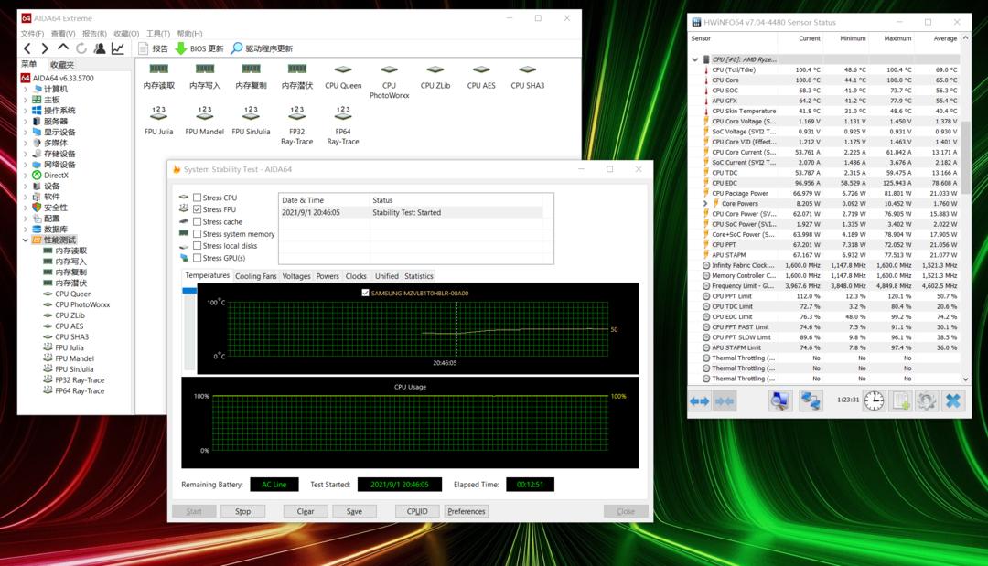The image size is (988, 566).
Task: Click the Up arrow in AIDA64 toolbar
Action: [63, 48]
